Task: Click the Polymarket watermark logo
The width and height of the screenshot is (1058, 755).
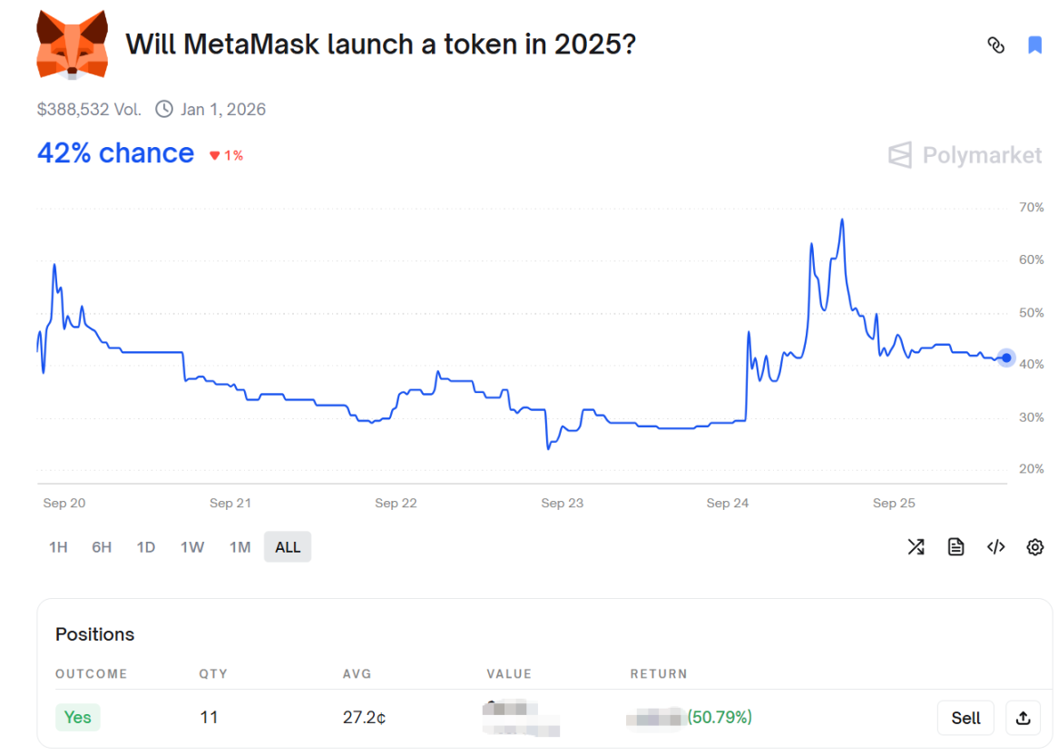Action: point(965,155)
